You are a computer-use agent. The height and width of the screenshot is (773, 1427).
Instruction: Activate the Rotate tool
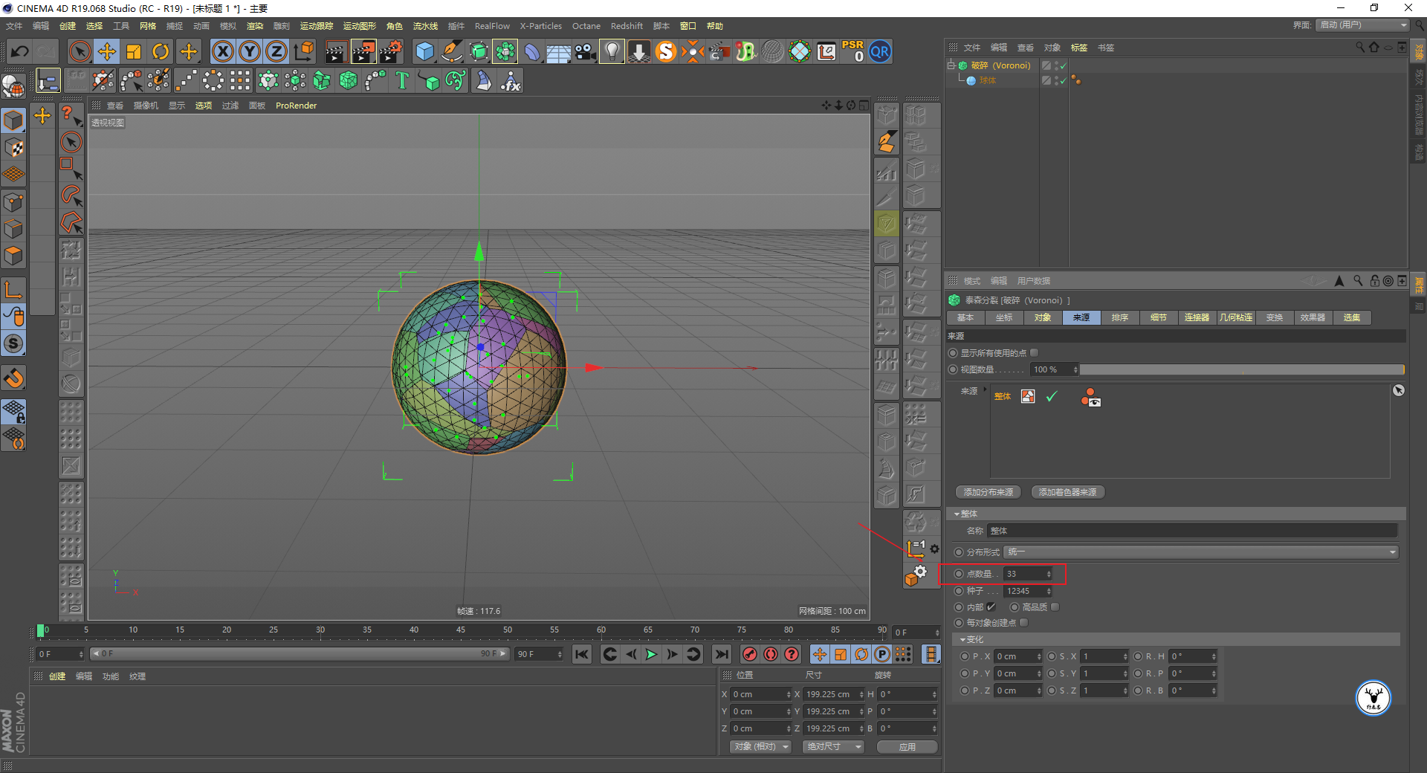[x=161, y=51]
